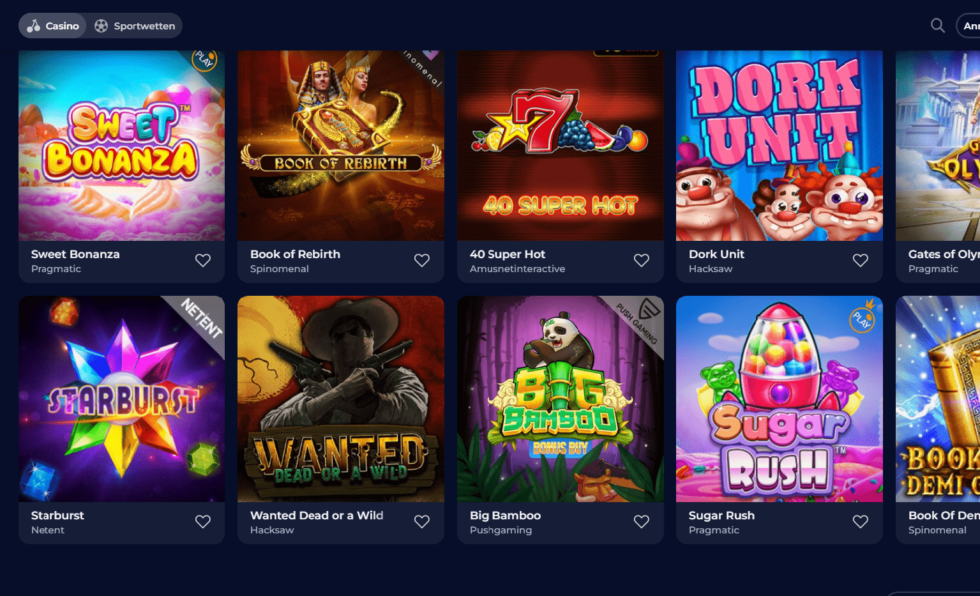Screen dimensions: 980x596
Task: Switch to the Sportwetten tab
Action: click(x=135, y=26)
